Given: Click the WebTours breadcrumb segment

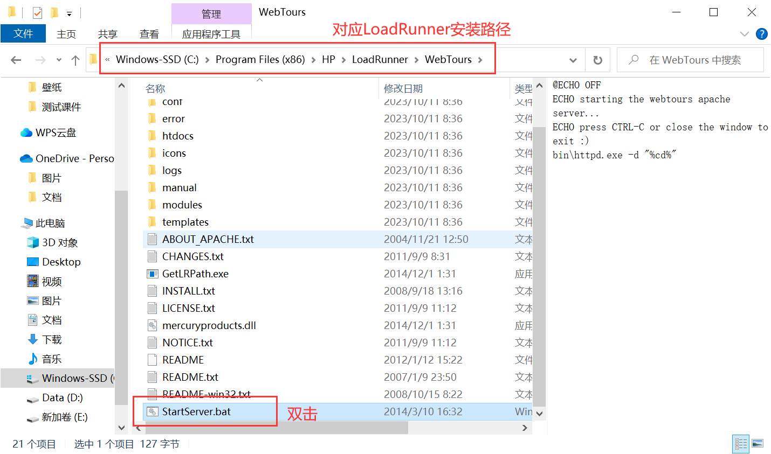Looking at the screenshot, I should 448,59.
